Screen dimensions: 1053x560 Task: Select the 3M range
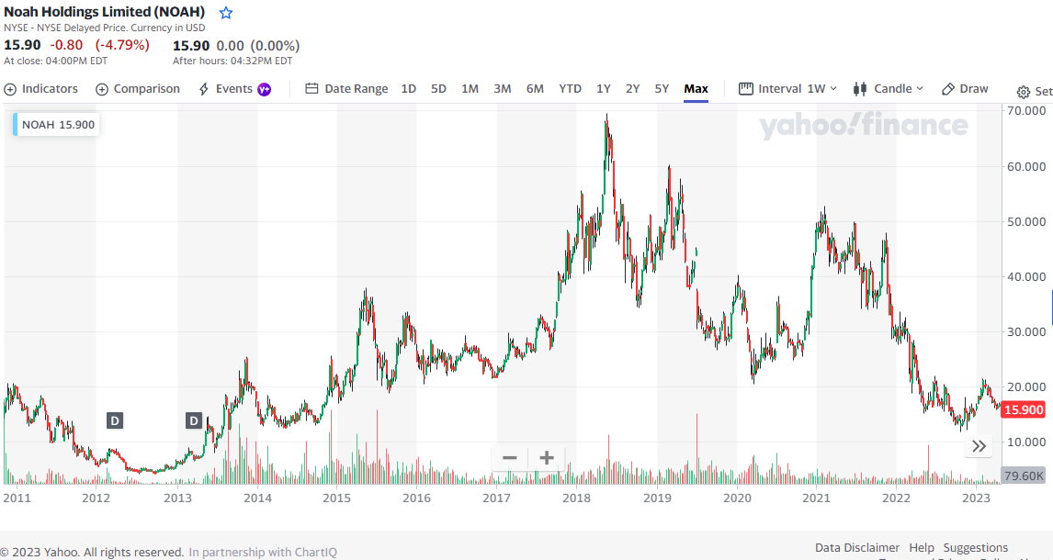click(503, 88)
